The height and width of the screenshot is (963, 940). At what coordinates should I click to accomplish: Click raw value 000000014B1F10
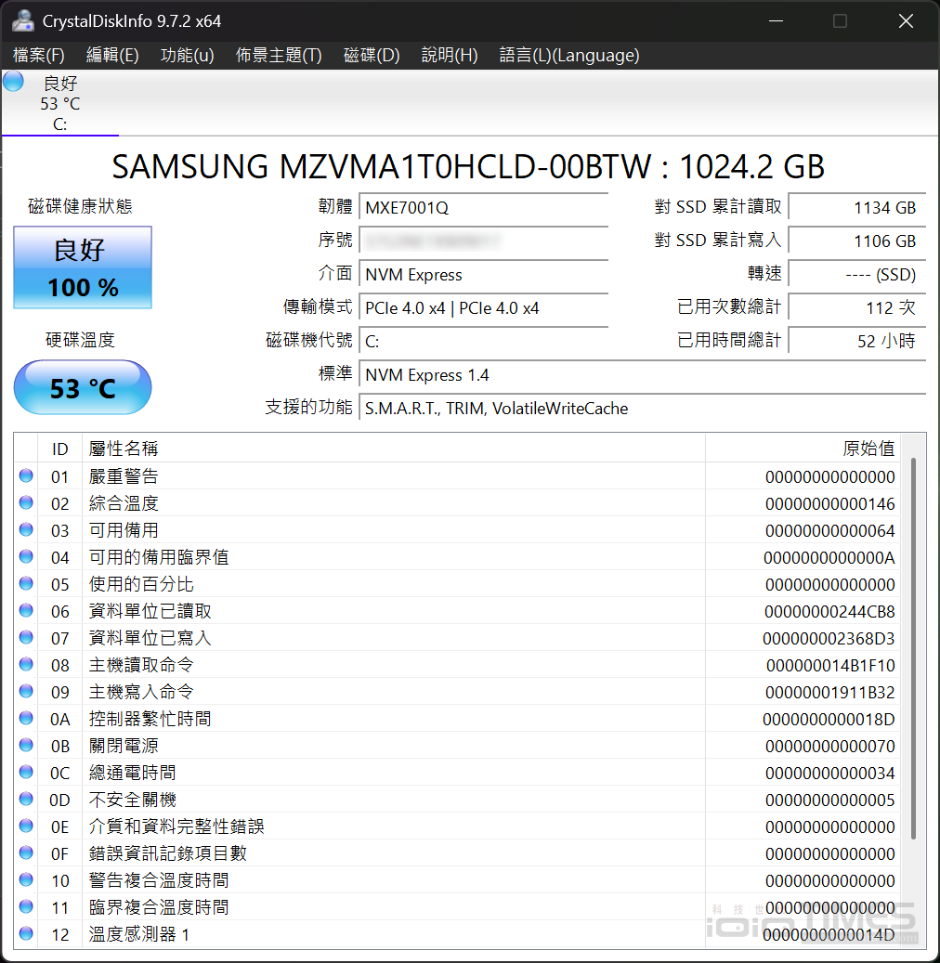[x=830, y=666]
